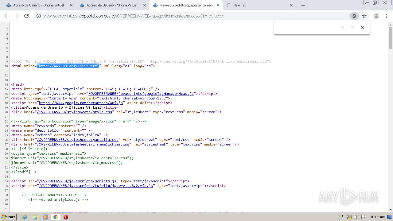This screenshot has height=221, width=393.
Task: View site information icon in address bar
Action: [39, 16]
